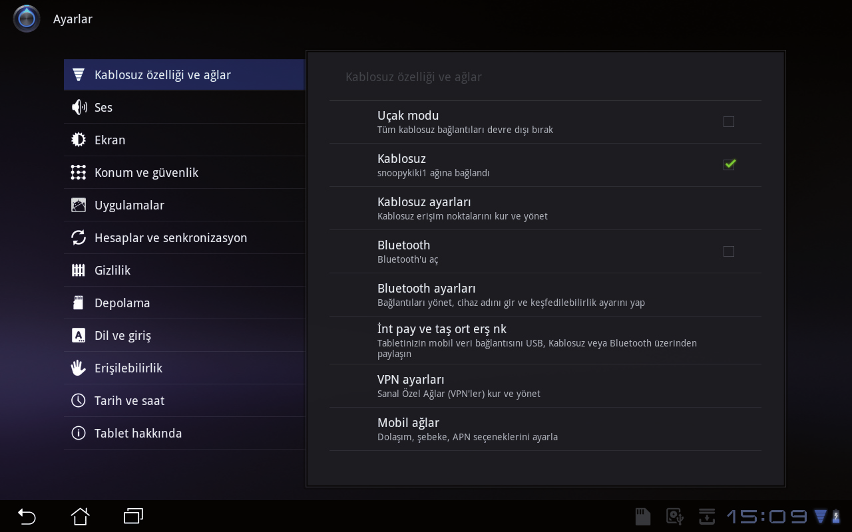The width and height of the screenshot is (852, 532).
Task: Open the Ses settings category
Action: click(184, 107)
